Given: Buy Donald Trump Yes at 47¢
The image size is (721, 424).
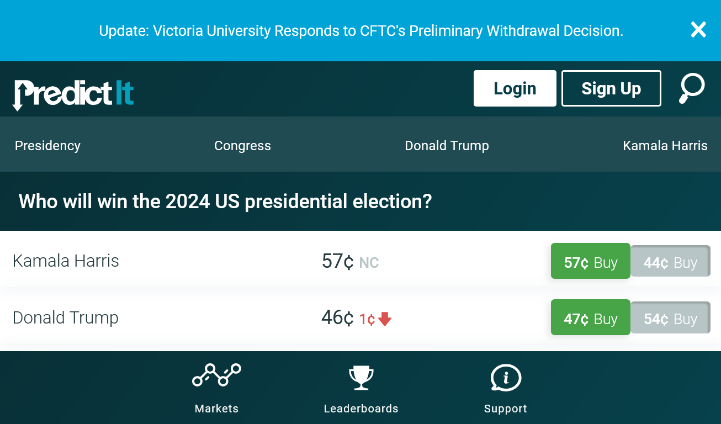Looking at the screenshot, I should click(590, 317).
